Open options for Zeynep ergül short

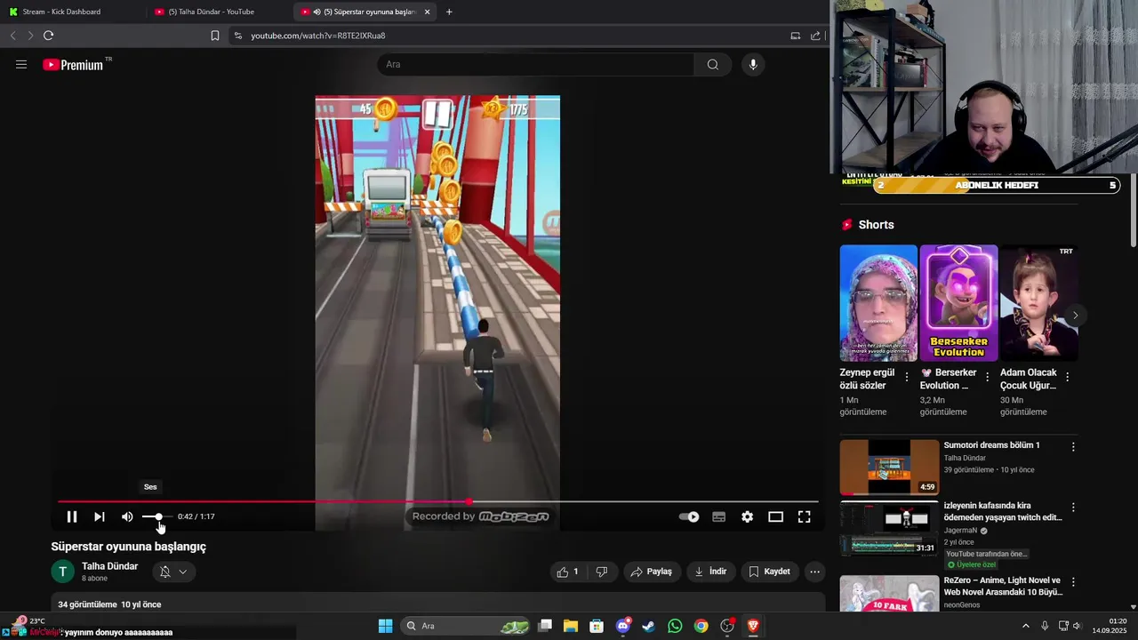coord(907,377)
